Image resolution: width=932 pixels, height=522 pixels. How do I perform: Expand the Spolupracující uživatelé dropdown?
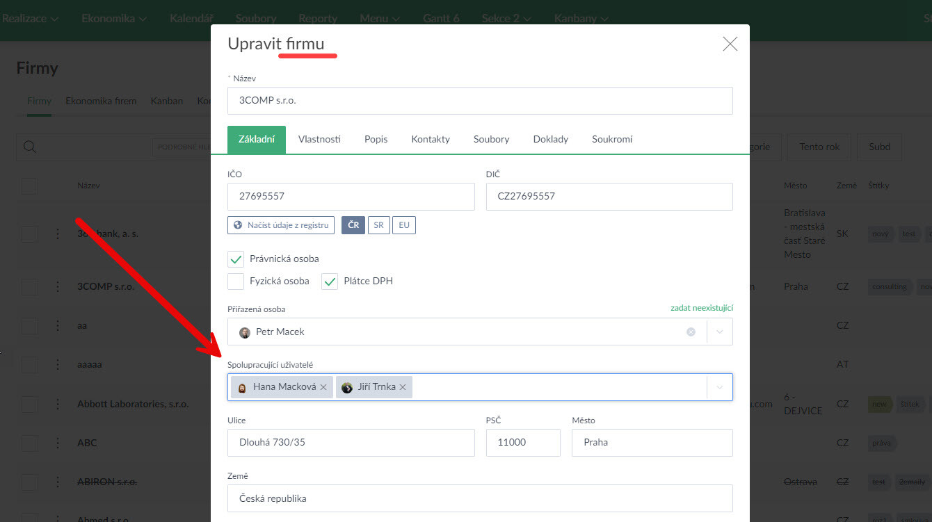pos(720,387)
